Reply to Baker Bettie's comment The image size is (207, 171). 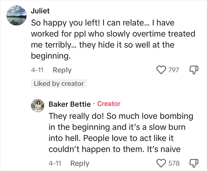click(80, 164)
